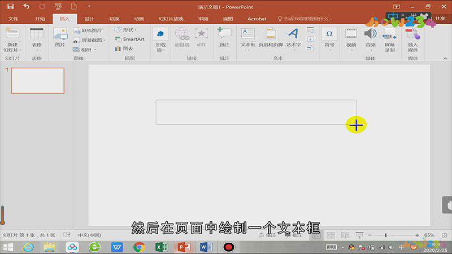Add a 批注 (Comment) from ribbon

point(224,37)
